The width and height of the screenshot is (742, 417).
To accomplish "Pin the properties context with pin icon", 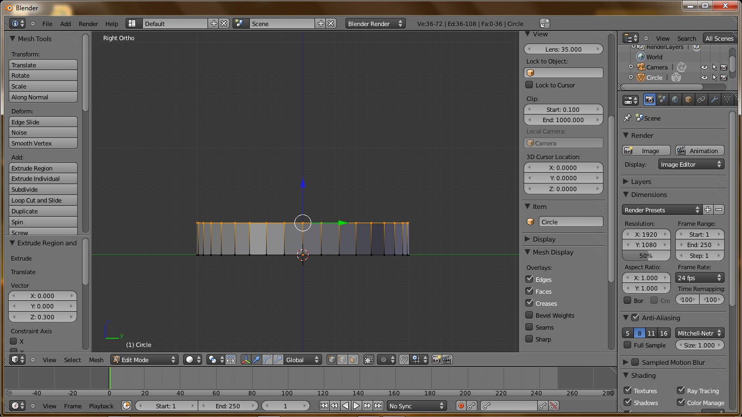I will coord(627,118).
